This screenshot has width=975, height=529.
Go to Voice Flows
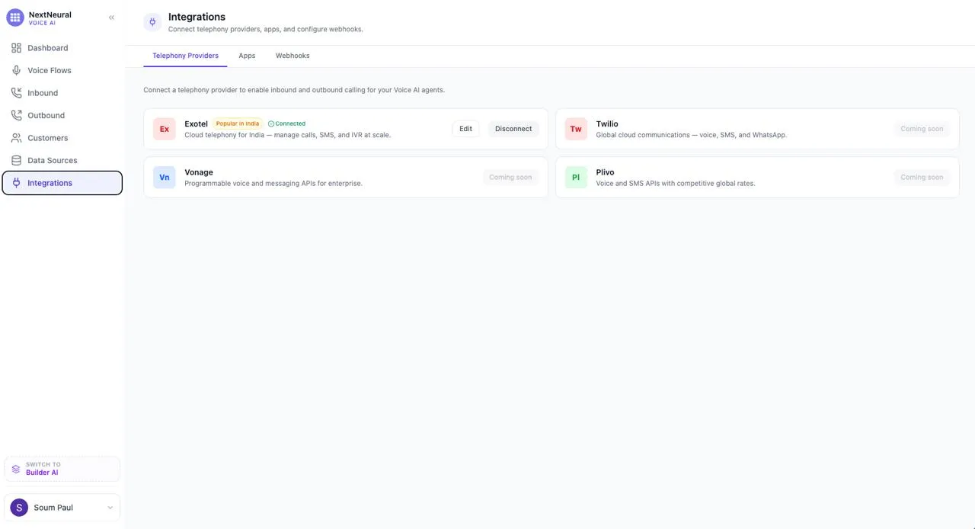click(62, 70)
